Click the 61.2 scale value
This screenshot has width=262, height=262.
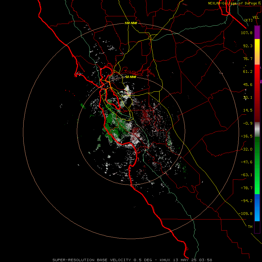click(x=248, y=72)
